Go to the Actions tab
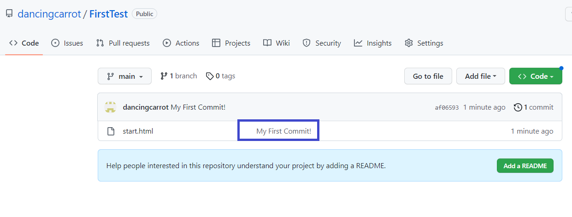The width and height of the screenshot is (572, 217). tap(181, 43)
